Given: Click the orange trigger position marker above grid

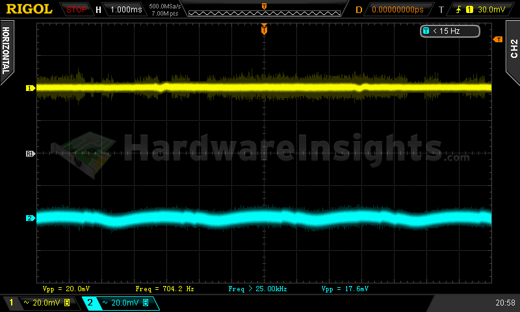Looking at the screenshot, I should coord(264,29).
